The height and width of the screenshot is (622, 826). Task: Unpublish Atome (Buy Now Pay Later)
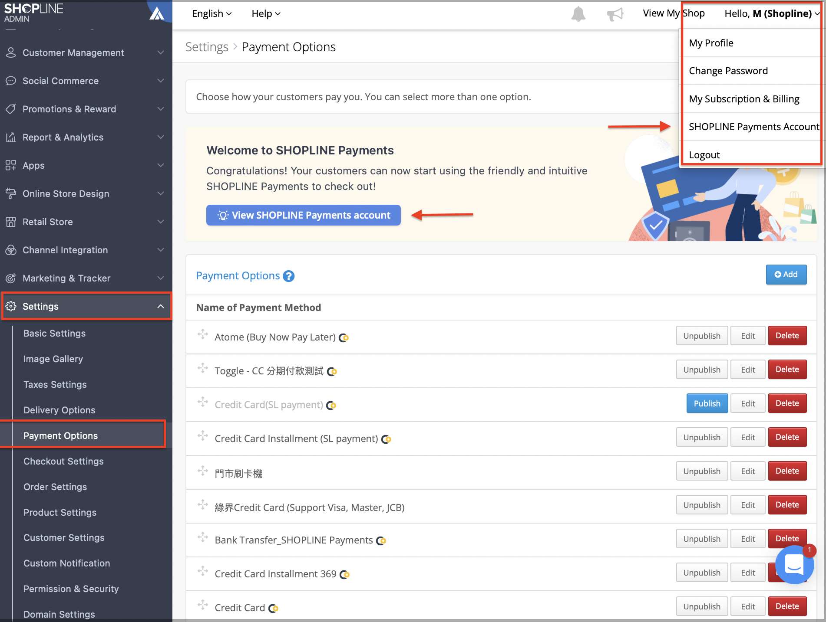(702, 336)
